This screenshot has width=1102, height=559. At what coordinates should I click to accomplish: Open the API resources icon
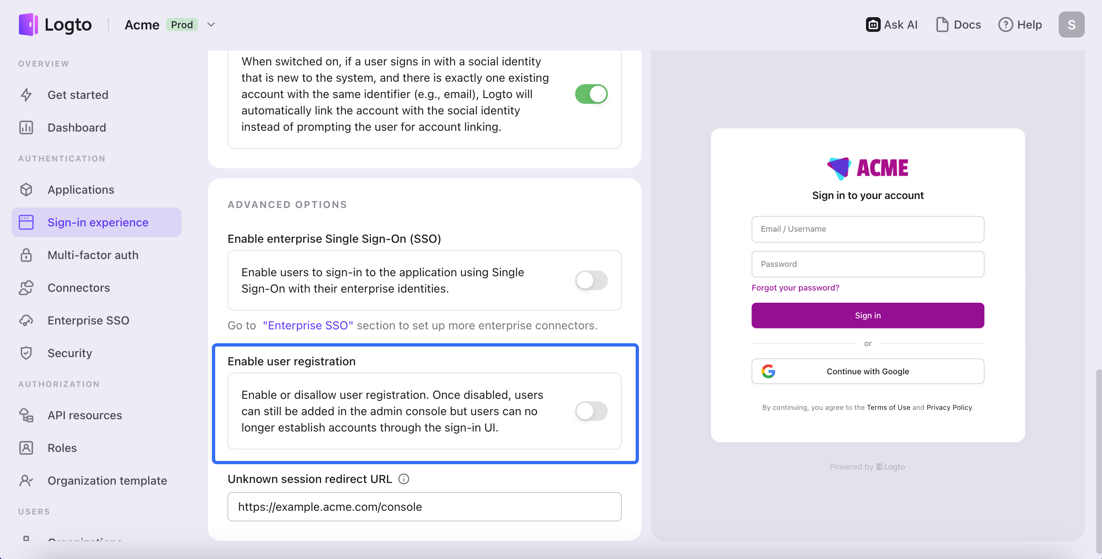(26, 416)
